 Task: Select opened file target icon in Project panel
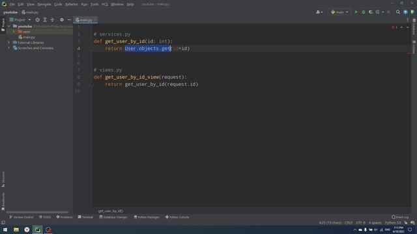click(x=38, y=20)
